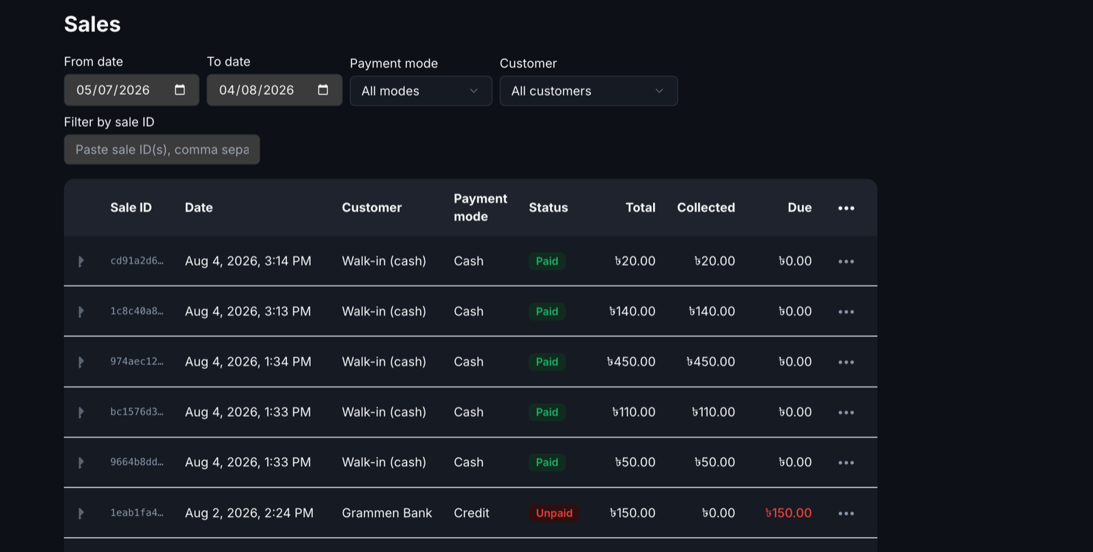The image size is (1093, 552).
Task: Open the Payment mode dropdown
Action: (x=421, y=91)
